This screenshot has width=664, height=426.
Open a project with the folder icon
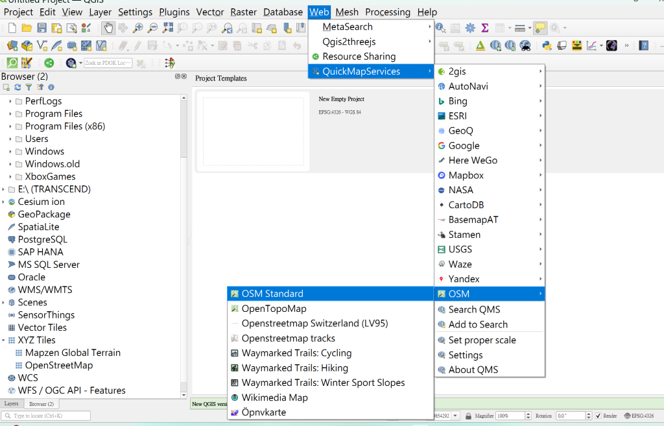[x=27, y=28]
